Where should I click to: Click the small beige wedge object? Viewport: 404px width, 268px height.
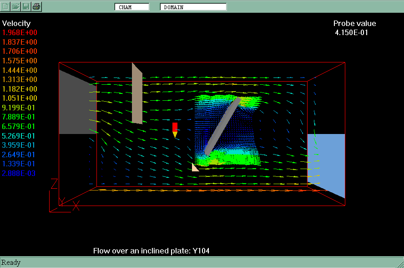[195, 168]
